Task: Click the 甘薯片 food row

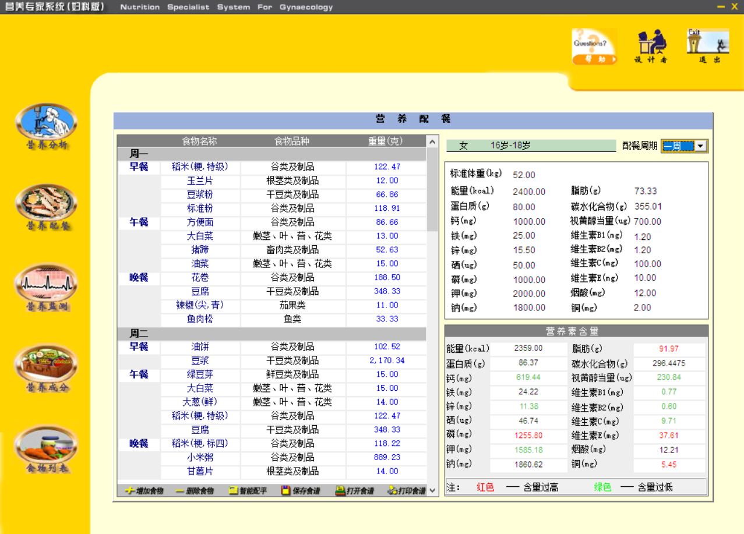Action: (x=200, y=472)
